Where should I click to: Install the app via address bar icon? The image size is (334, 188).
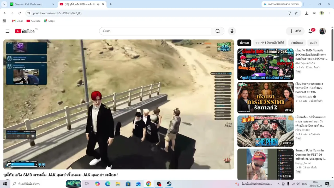[x=289, y=13]
